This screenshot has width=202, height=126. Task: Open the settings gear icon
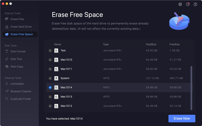pyautogui.click(x=180, y=4)
